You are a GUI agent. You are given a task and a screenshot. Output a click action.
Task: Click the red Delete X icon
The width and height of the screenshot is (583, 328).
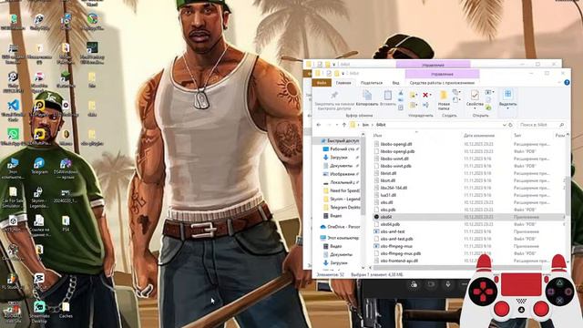[425, 95]
